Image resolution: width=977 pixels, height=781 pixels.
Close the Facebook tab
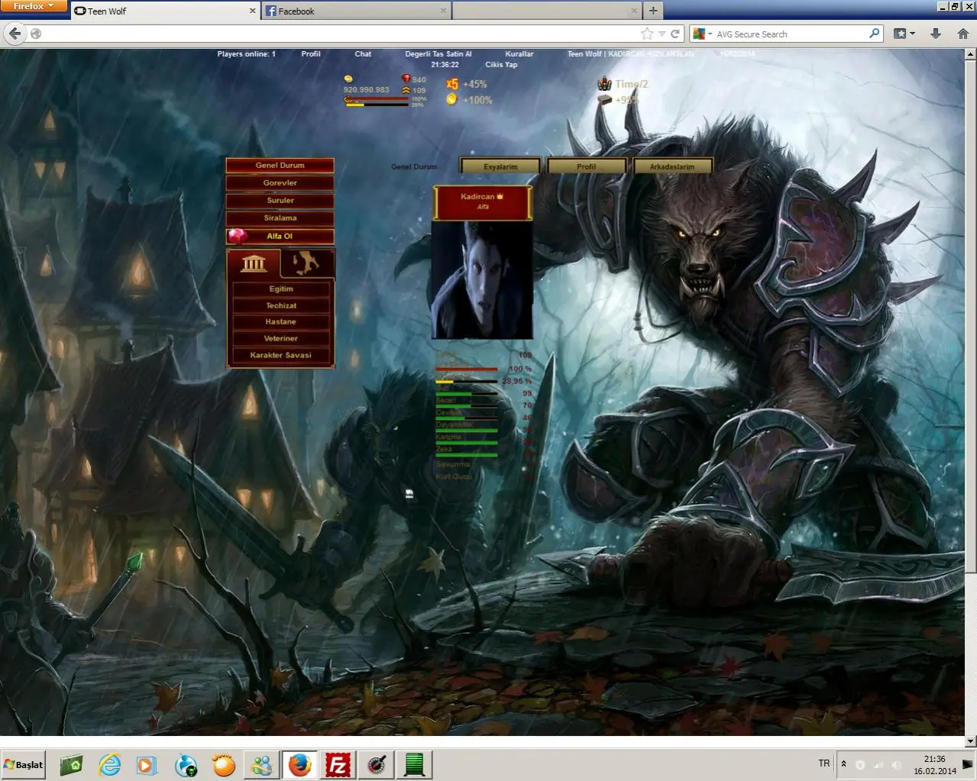[444, 11]
